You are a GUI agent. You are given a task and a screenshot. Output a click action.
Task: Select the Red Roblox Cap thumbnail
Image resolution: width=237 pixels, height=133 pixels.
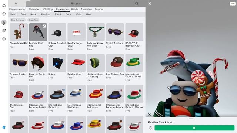click(115, 63)
